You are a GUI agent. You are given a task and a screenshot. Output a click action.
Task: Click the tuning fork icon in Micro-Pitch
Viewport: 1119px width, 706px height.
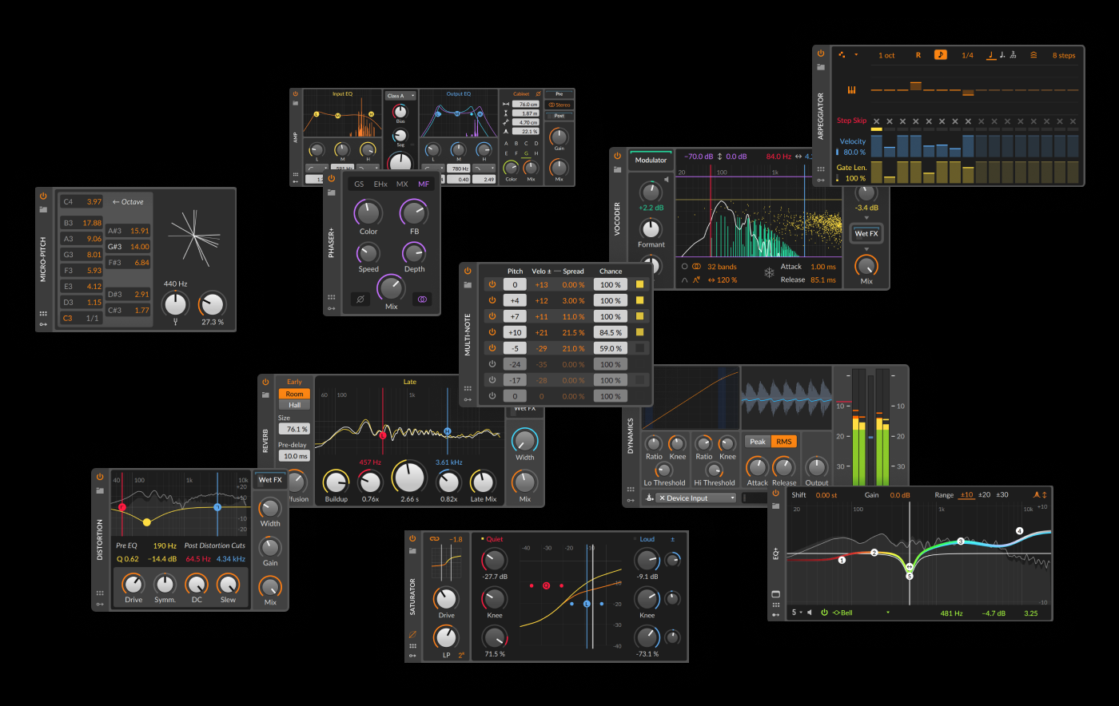pos(175,323)
